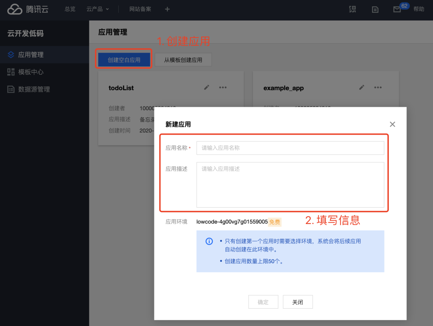Click the 关闭 button in dialog
This screenshot has width=433, height=326.
click(297, 302)
